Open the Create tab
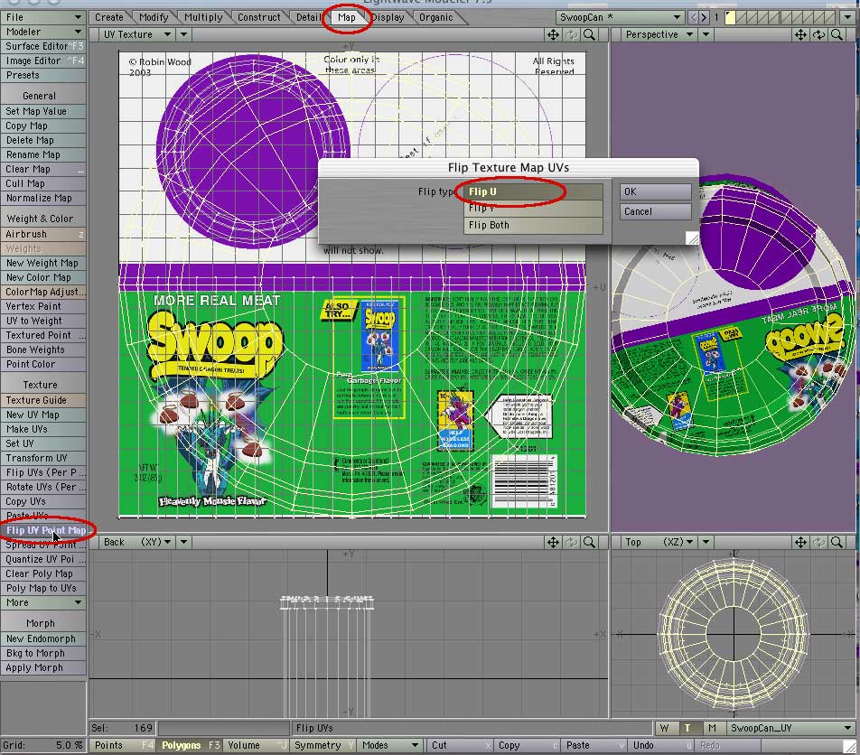860x755 pixels. click(x=109, y=17)
